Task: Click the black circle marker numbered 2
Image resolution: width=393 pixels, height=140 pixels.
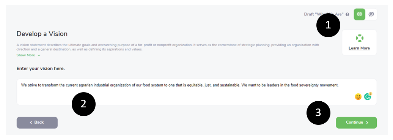Action: tap(83, 104)
